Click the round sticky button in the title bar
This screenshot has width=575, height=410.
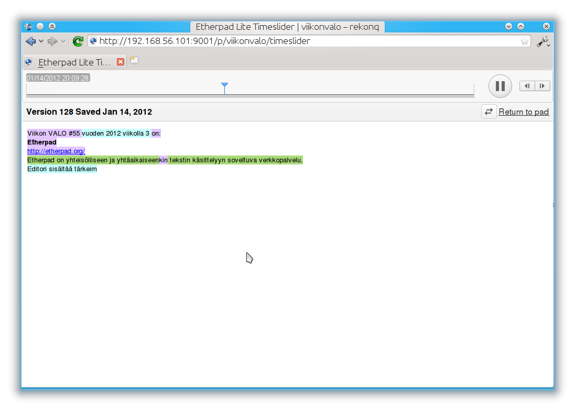(x=40, y=26)
